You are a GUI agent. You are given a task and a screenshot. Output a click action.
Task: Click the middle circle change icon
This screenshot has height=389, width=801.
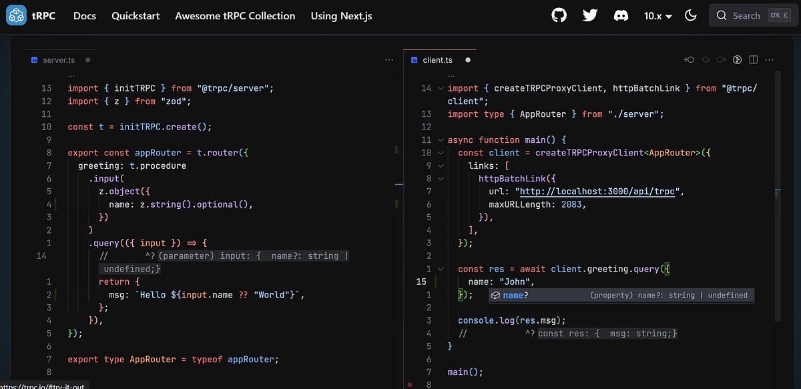pyautogui.click(x=706, y=60)
